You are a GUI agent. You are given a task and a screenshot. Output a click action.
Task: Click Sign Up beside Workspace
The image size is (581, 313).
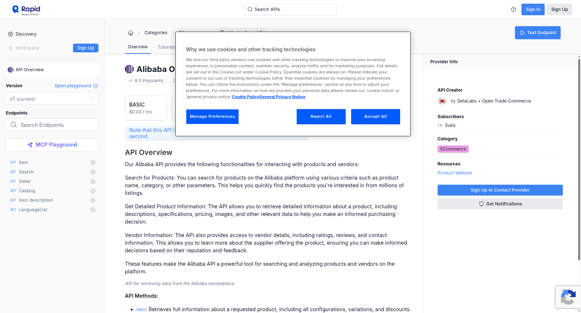86,48
